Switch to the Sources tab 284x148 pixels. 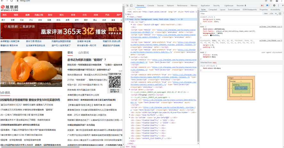(160, 6)
